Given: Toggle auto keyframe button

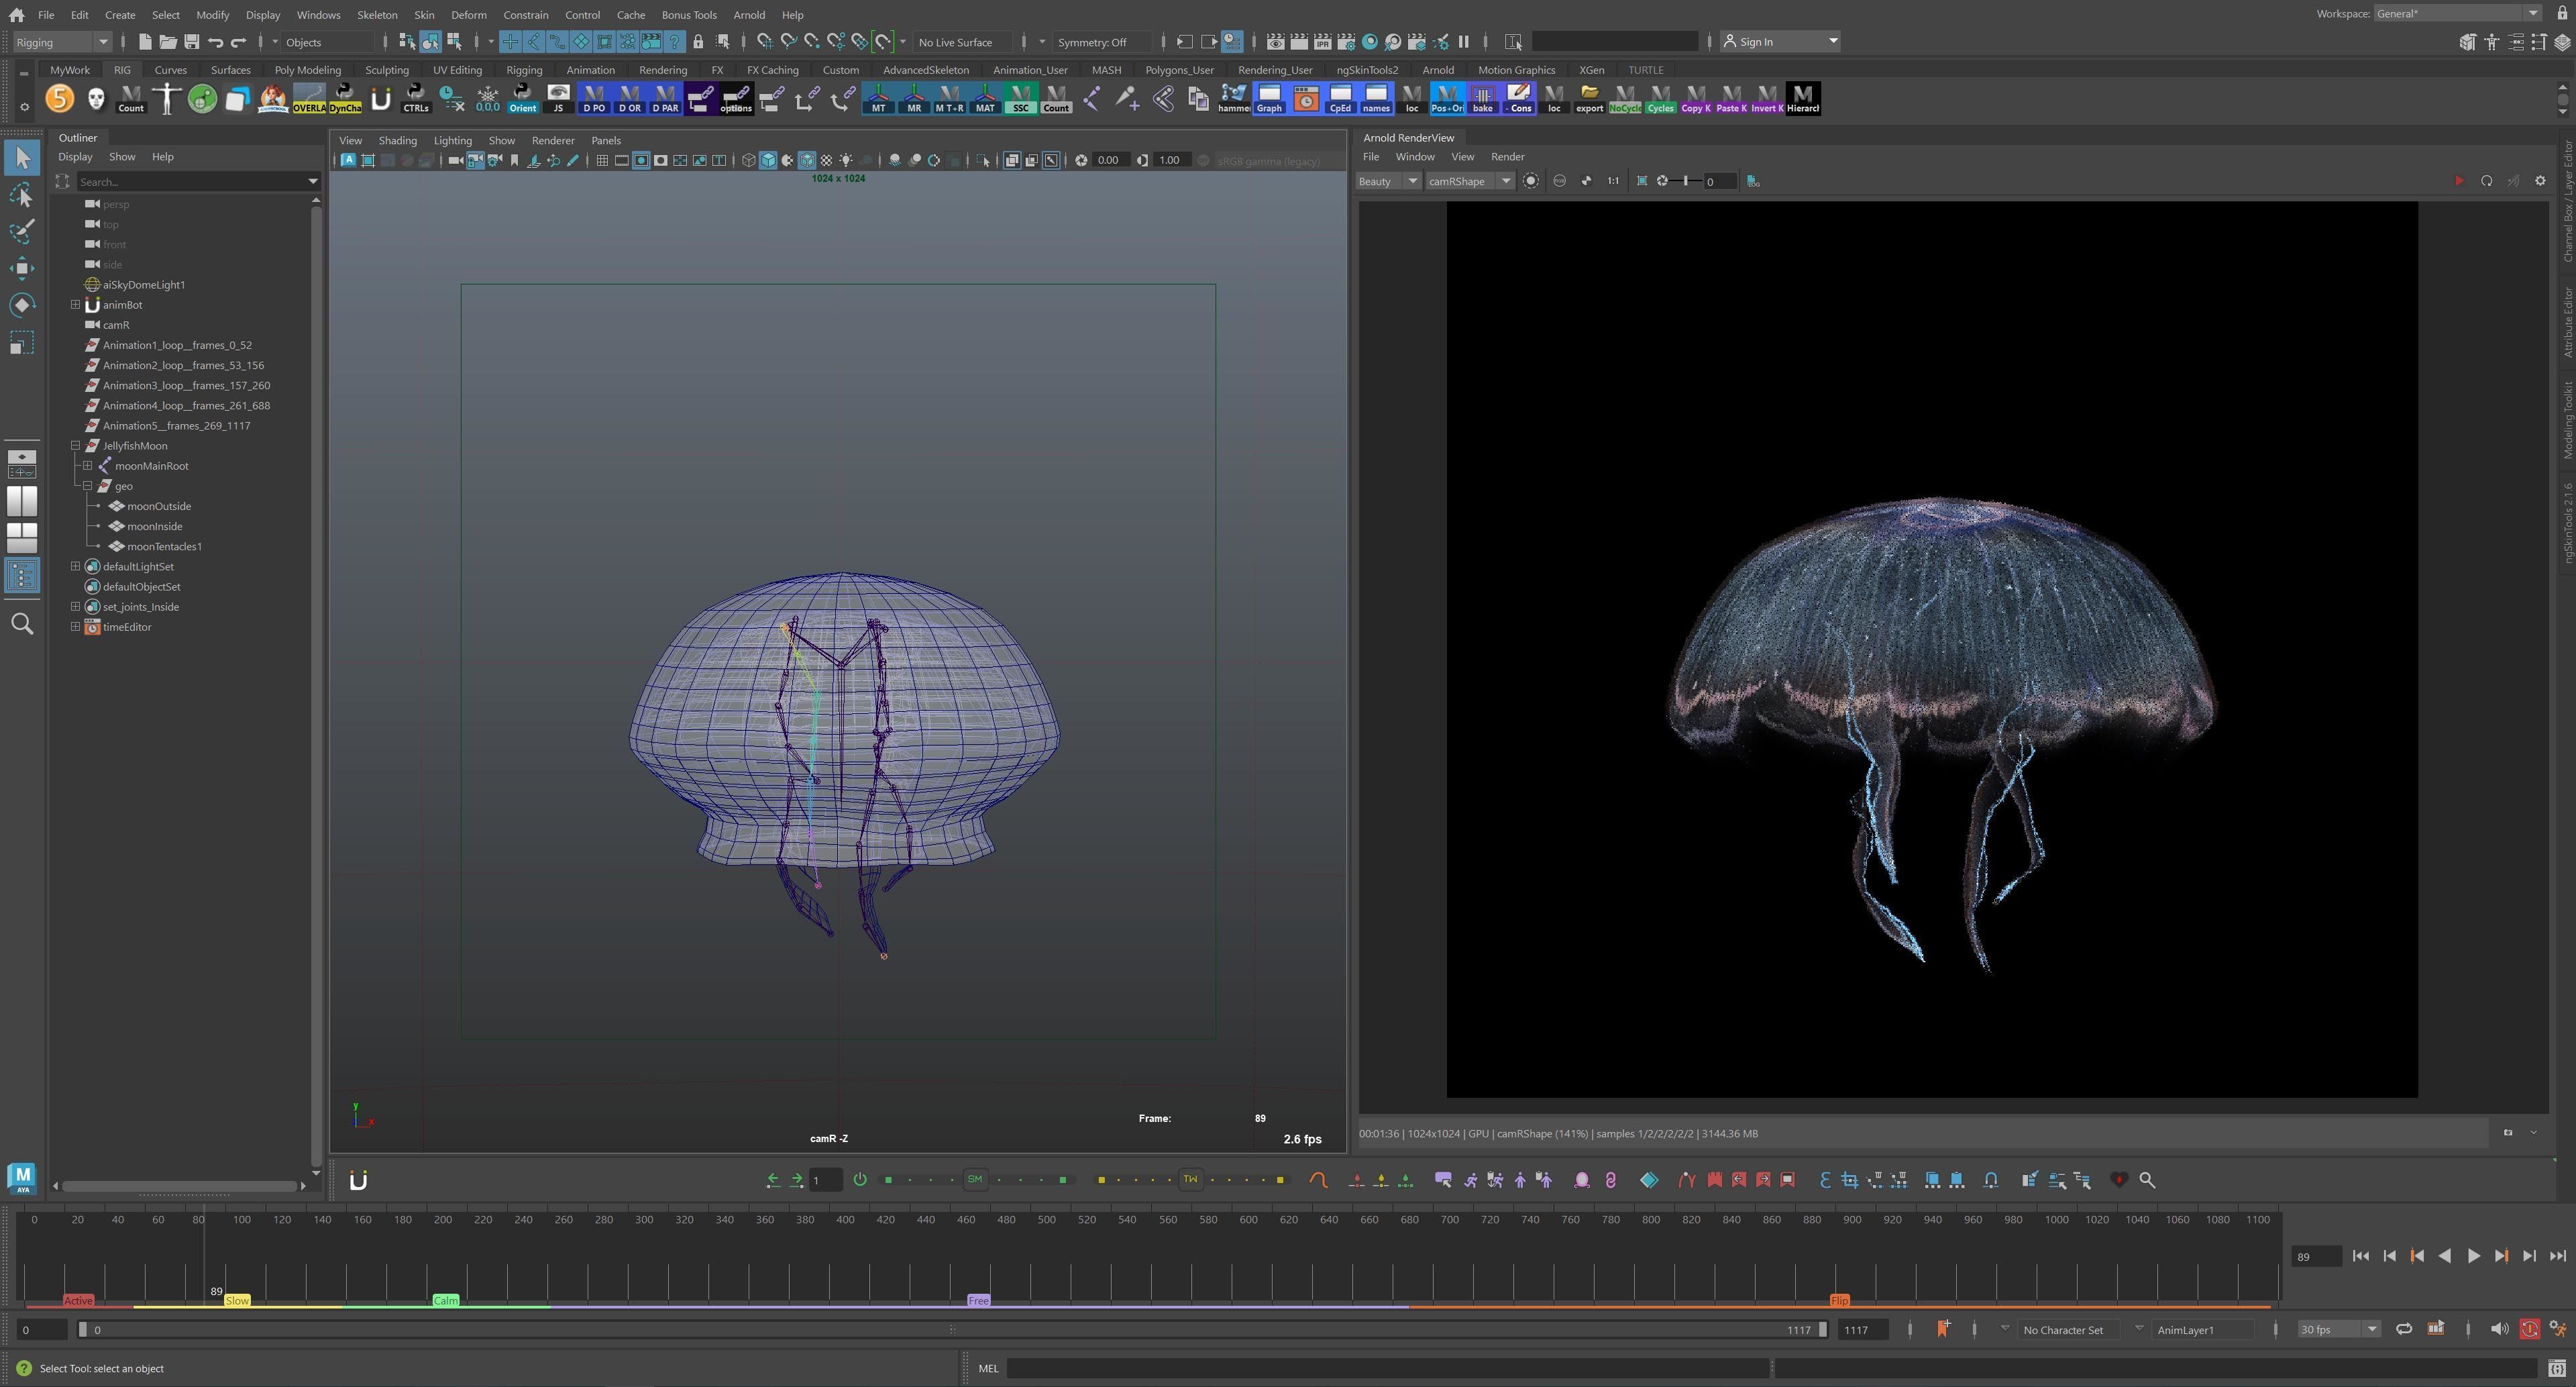Looking at the screenshot, I should pos(2529,1329).
